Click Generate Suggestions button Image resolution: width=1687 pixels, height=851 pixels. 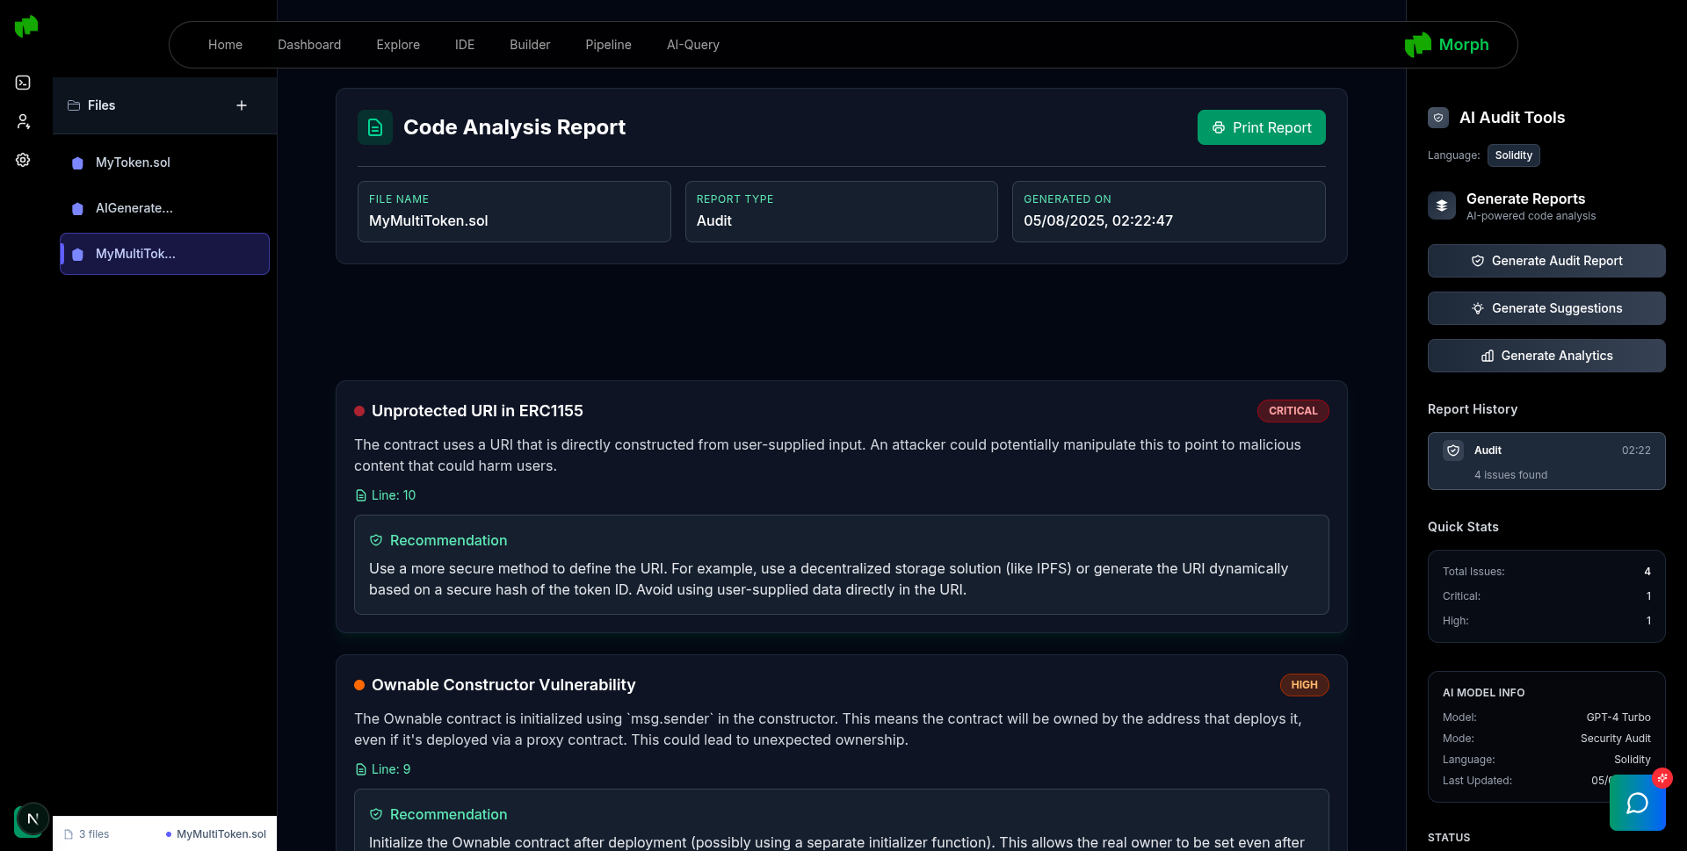tap(1546, 308)
